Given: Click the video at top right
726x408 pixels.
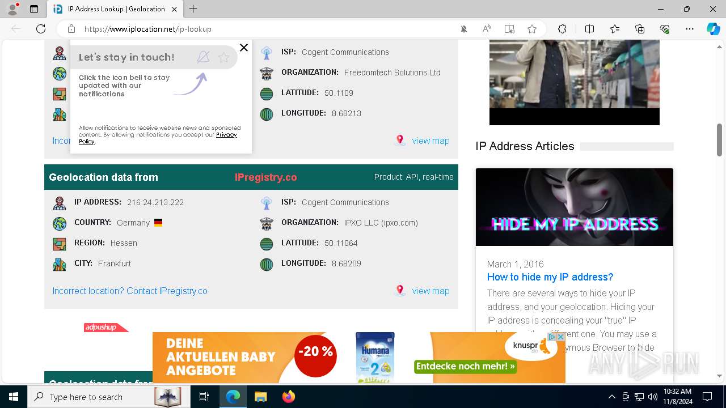Looking at the screenshot, I should [575, 82].
